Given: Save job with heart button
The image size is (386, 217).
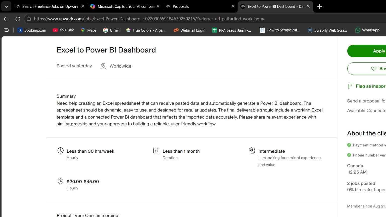Looking at the screenshot, I should coord(367,69).
